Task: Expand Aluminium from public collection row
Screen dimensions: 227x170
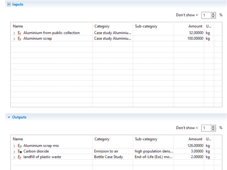Action: pyautogui.click(x=14, y=33)
